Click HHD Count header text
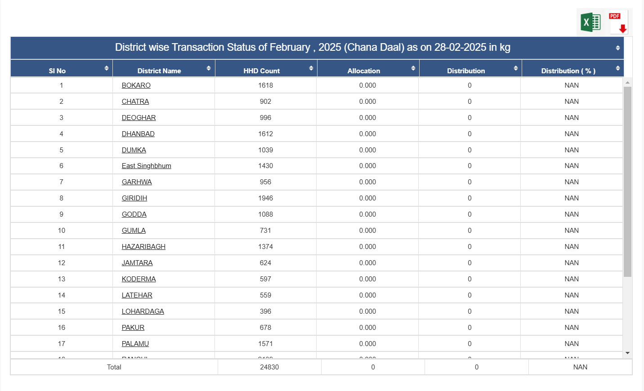The image size is (644, 391). (x=261, y=71)
